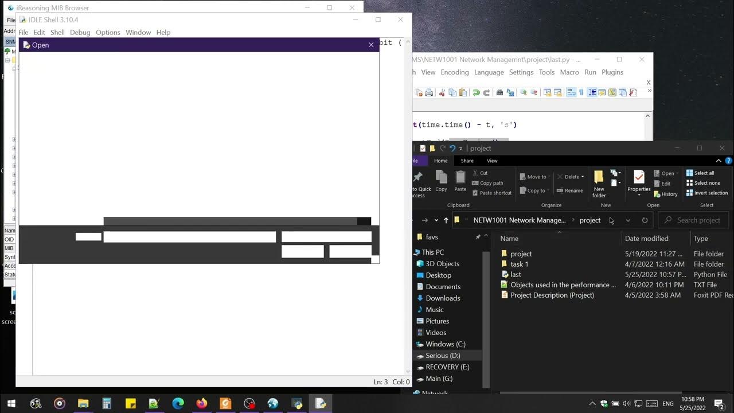Collapse the Explorer ribbon with the chevron
The height and width of the screenshot is (413, 734).
click(x=719, y=161)
